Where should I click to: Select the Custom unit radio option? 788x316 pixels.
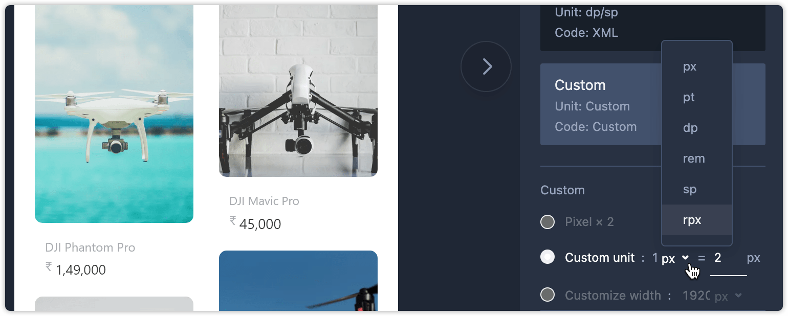548,257
